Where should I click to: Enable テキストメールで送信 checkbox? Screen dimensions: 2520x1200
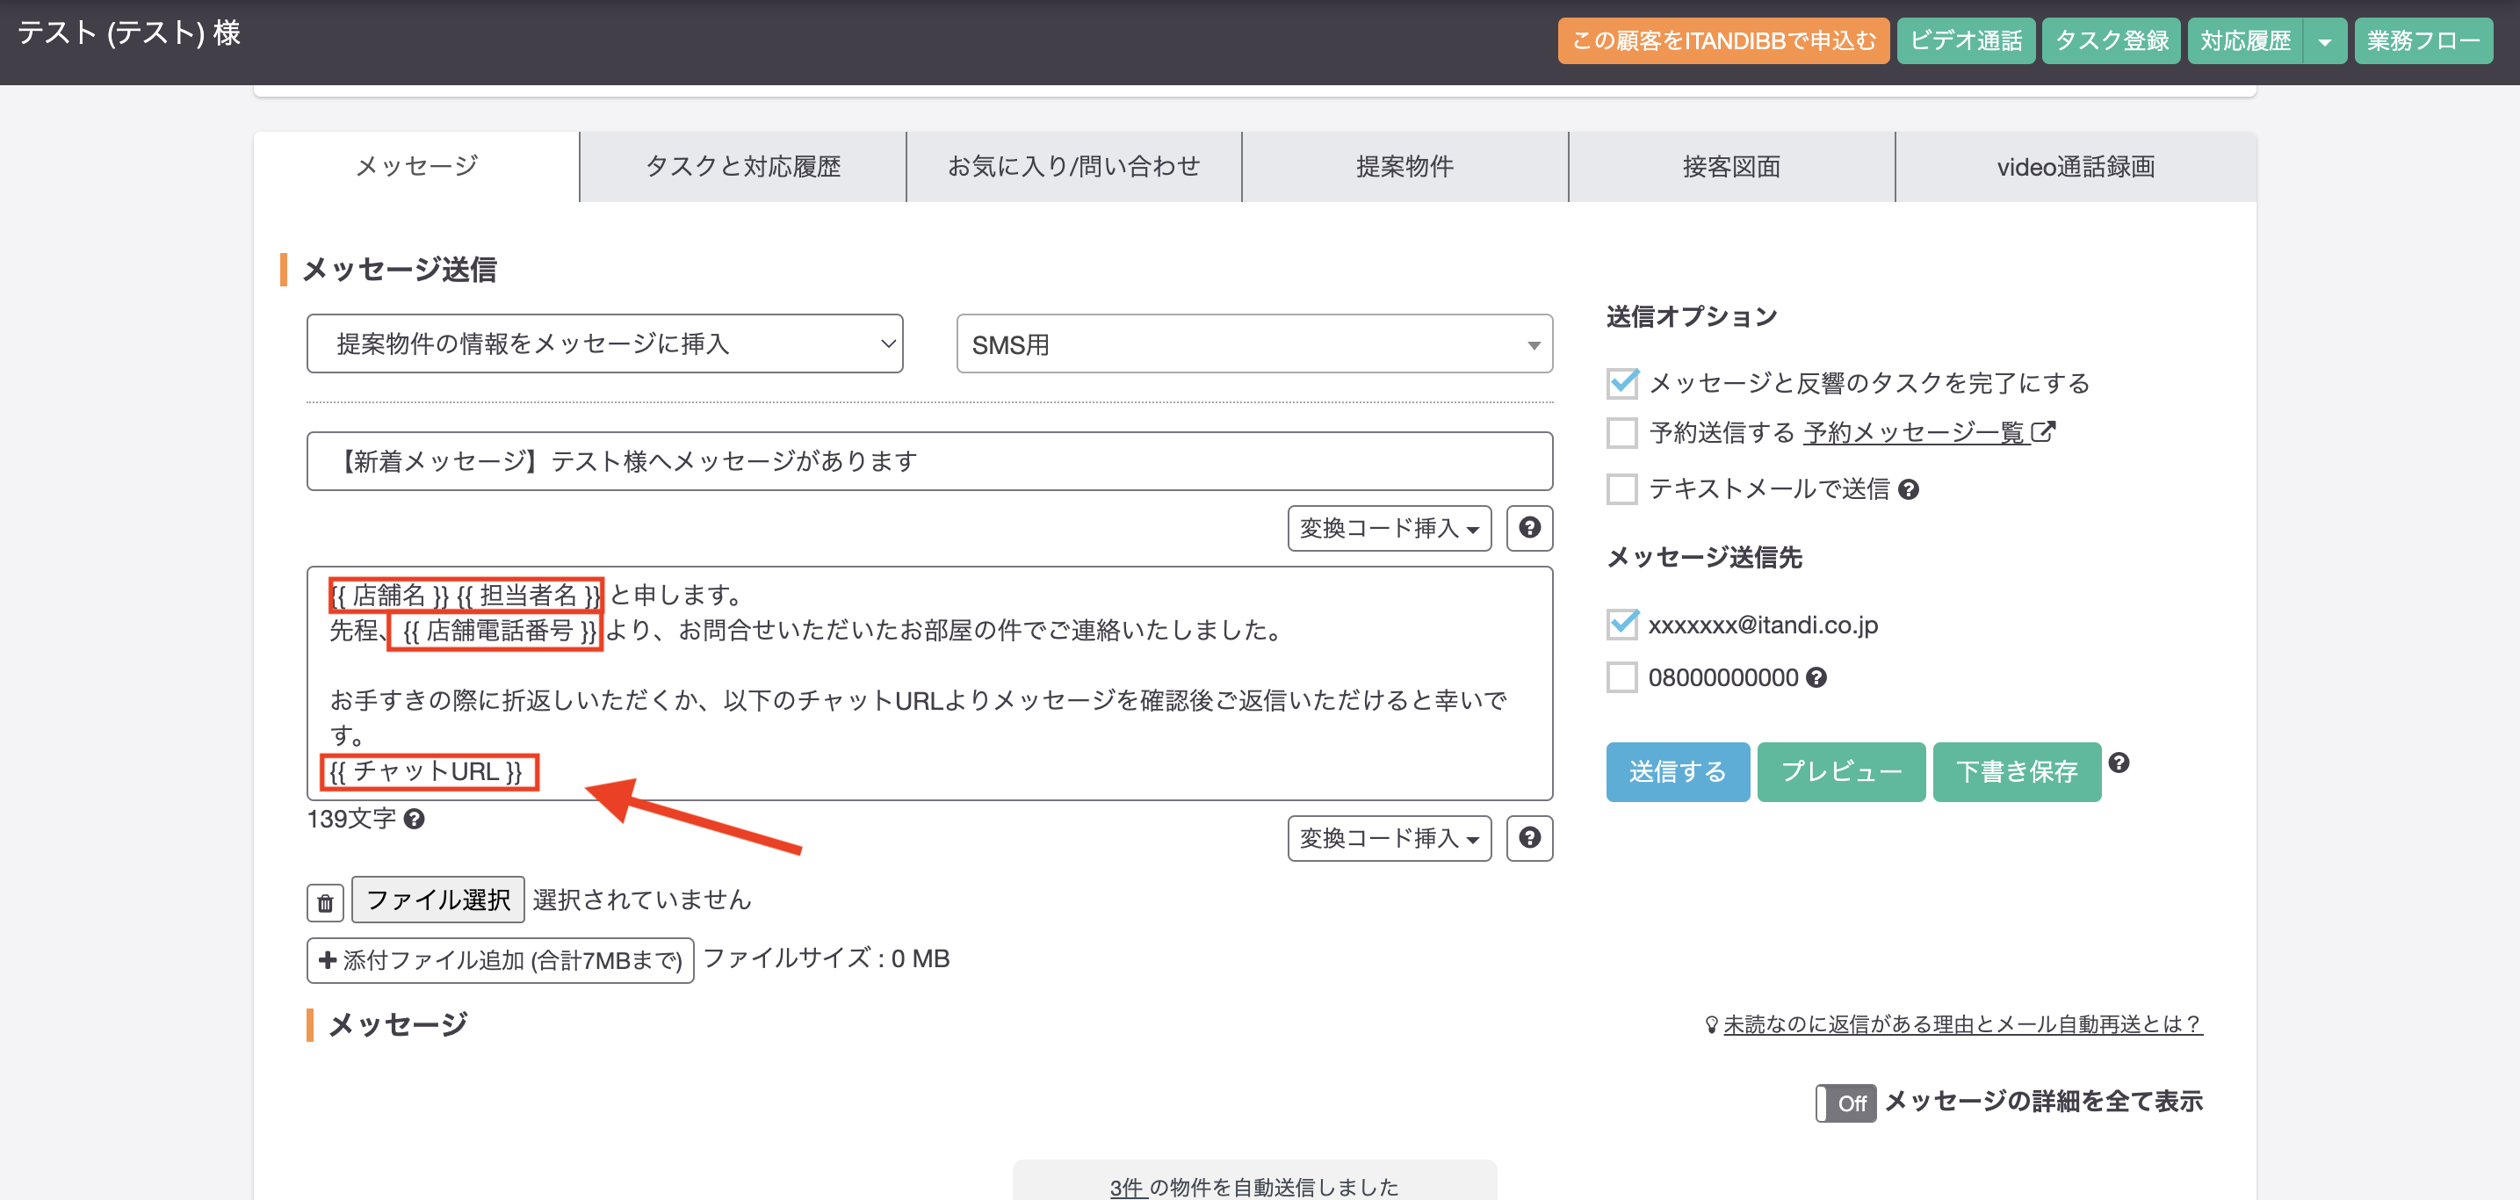tap(1622, 488)
